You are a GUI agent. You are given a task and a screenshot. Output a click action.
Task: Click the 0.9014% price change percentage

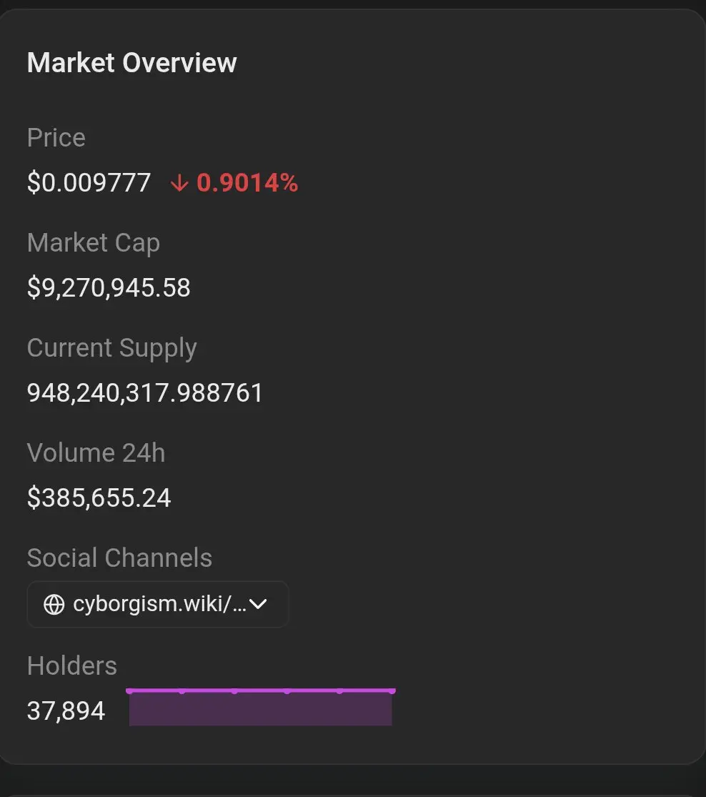point(247,182)
